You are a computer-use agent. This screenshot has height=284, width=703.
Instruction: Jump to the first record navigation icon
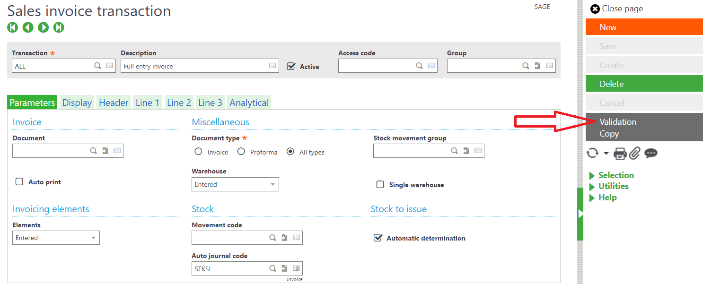coord(12,27)
